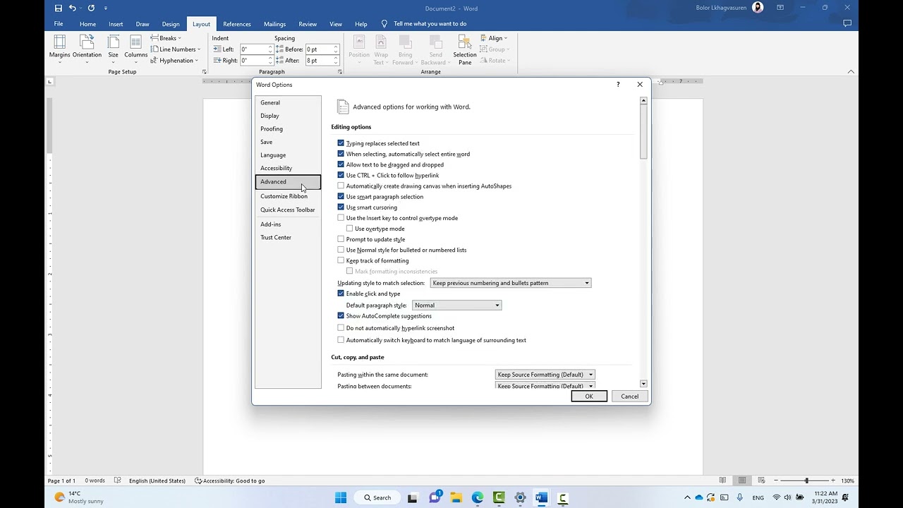Image resolution: width=903 pixels, height=508 pixels.
Task: Click the Save icon in the title bar
Action: pyautogui.click(x=59, y=8)
